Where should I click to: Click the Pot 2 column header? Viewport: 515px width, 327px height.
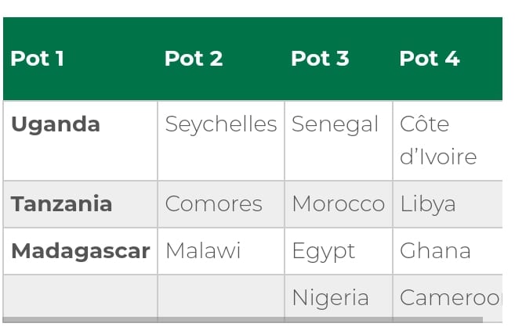(194, 59)
